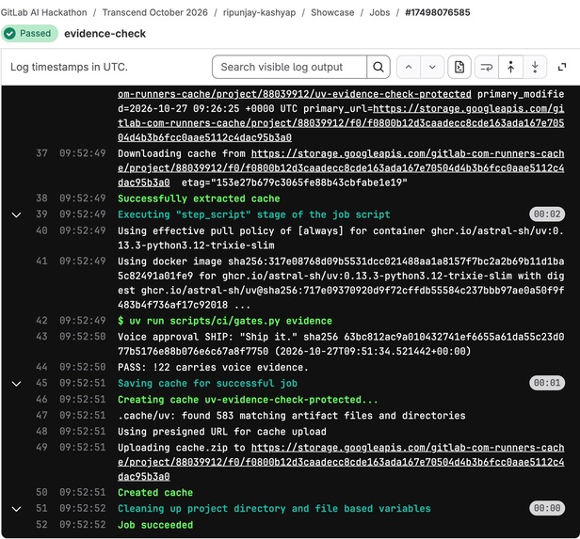Click "Saving cache for successful job" header

tap(207, 383)
